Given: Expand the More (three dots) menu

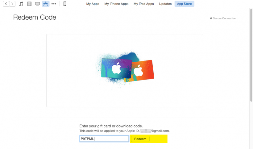Looking at the screenshot, I should pos(54,4).
